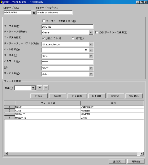Click the search-up arrow button in フィールド情報
This screenshot has width=148, height=165.
click(x=46, y=88)
